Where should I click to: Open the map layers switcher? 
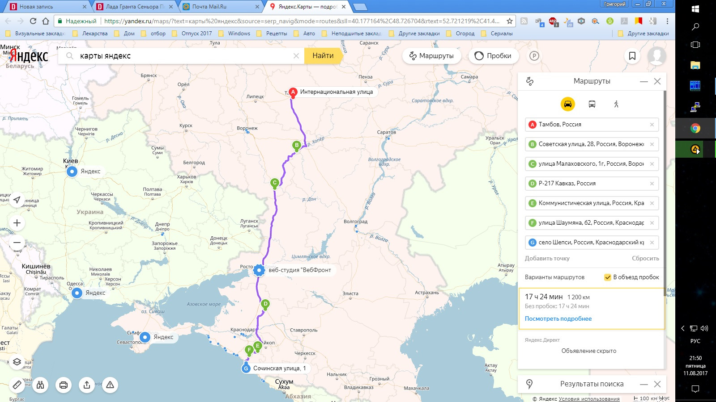[x=17, y=362]
